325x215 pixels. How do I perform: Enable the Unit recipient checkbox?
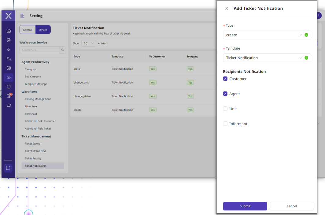(225, 109)
